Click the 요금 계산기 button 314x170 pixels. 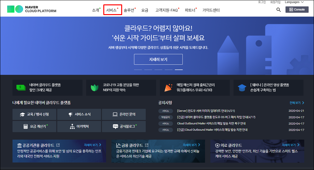point(35,126)
